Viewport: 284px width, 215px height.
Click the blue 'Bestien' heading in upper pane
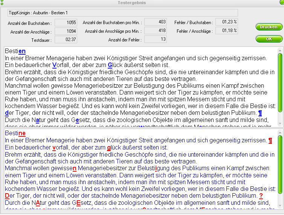[15, 51]
